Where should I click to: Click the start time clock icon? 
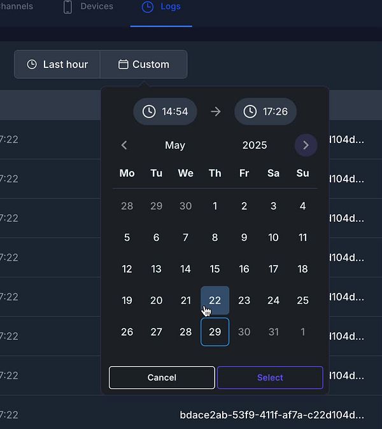tap(149, 112)
